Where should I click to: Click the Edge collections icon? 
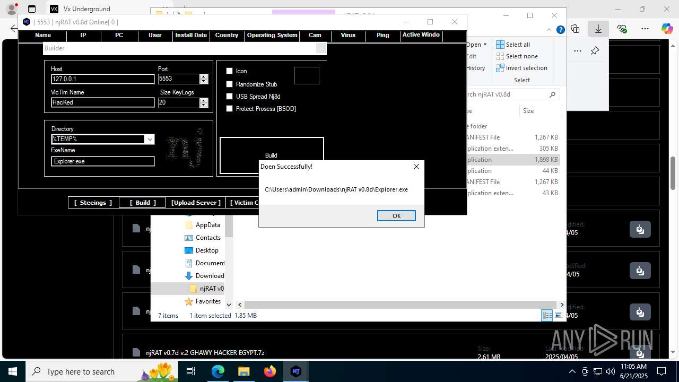[x=575, y=29]
